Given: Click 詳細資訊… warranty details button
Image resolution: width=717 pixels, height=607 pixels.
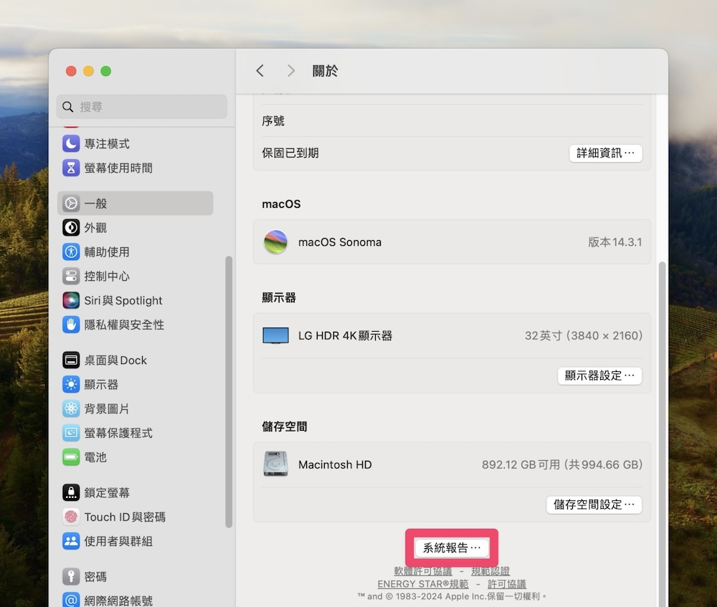Looking at the screenshot, I should point(605,153).
